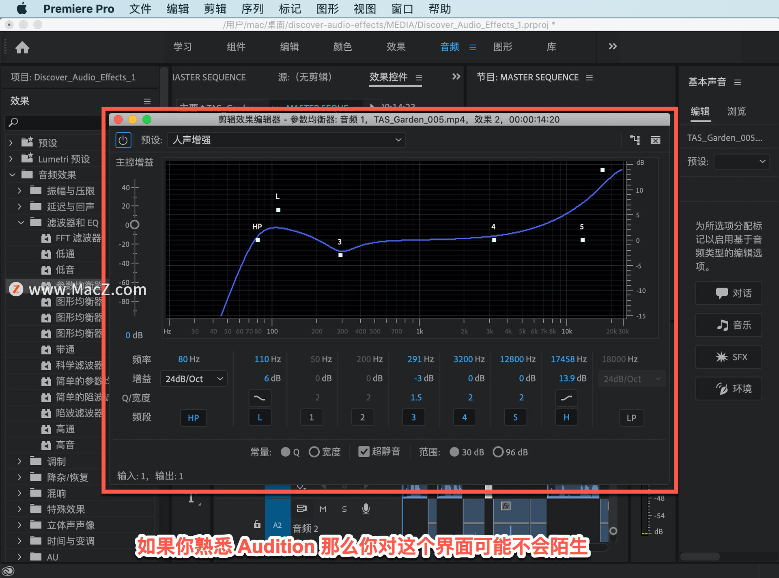
Task: Toggle the EQ graph view icon
Action: click(655, 140)
